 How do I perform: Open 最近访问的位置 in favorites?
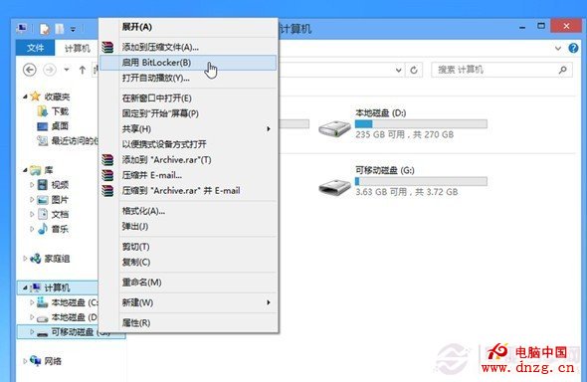click(75, 140)
